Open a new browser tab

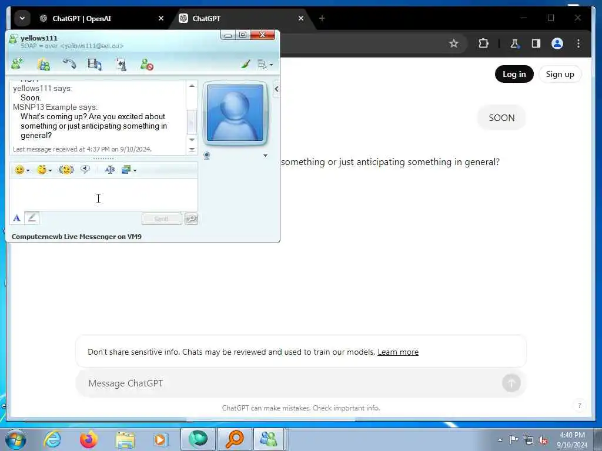322,18
